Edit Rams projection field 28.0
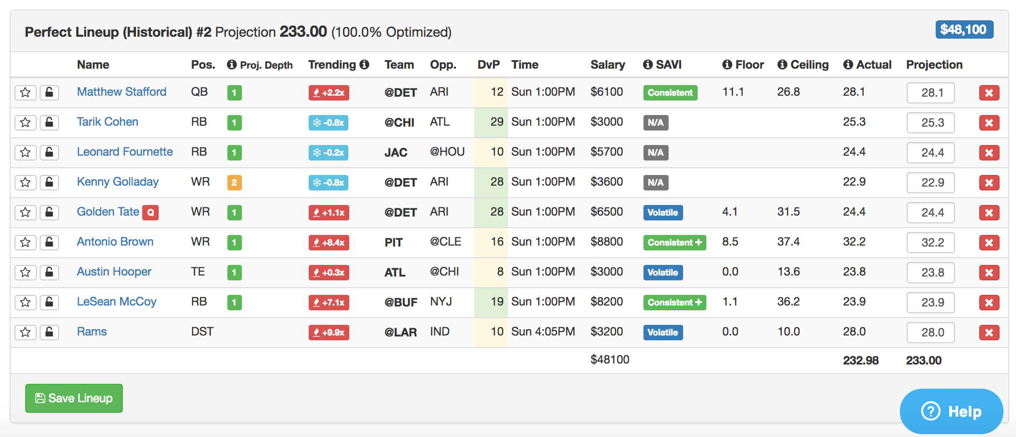 coord(930,333)
